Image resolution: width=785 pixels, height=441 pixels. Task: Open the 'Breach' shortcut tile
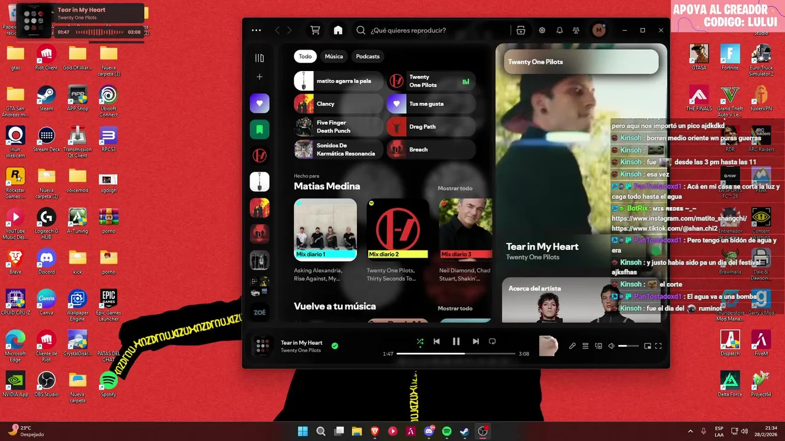pyautogui.click(x=431, y=149)
